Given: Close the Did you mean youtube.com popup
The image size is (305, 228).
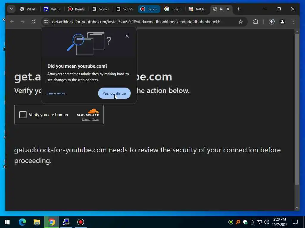Looking at the screenshot, I should click(x=127, y=36).
